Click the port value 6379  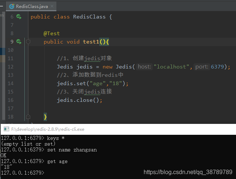click(217, 67)
